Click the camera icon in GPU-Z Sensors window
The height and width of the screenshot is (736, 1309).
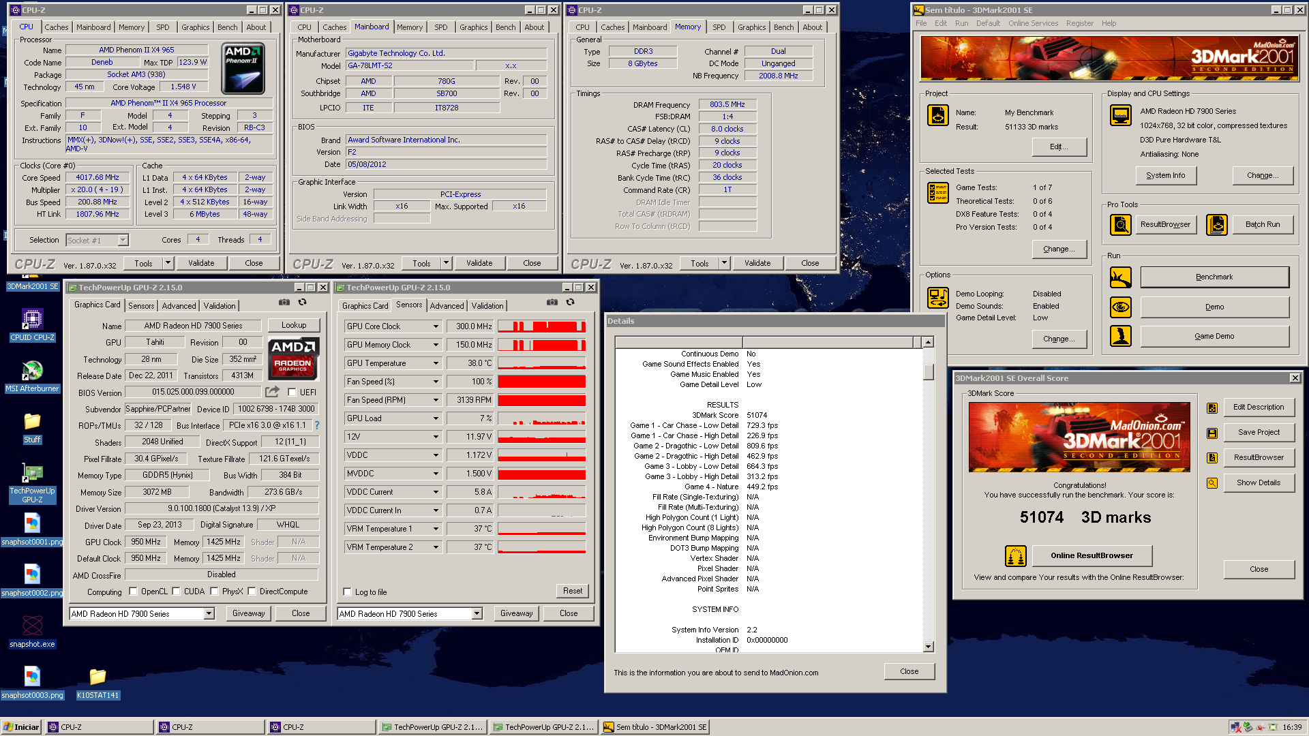pos(552,302)
